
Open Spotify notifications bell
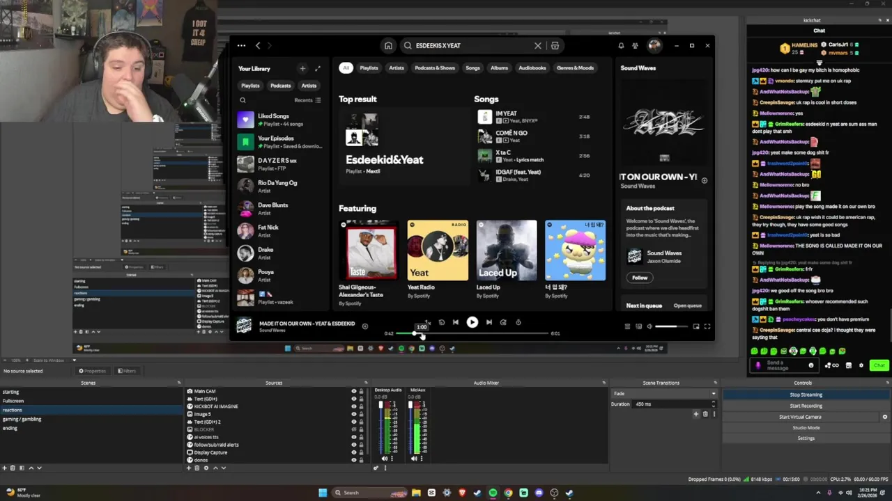point(621,46)
